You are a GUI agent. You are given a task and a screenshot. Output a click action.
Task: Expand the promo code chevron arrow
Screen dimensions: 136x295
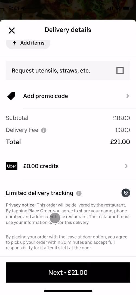127,96
